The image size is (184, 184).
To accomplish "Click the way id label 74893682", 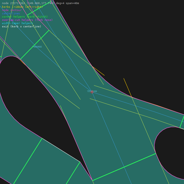I will pyautogui.click(x=37, y=47).
